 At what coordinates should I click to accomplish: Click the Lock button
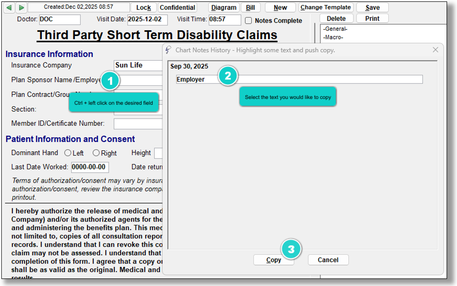[x=143, y=8]
